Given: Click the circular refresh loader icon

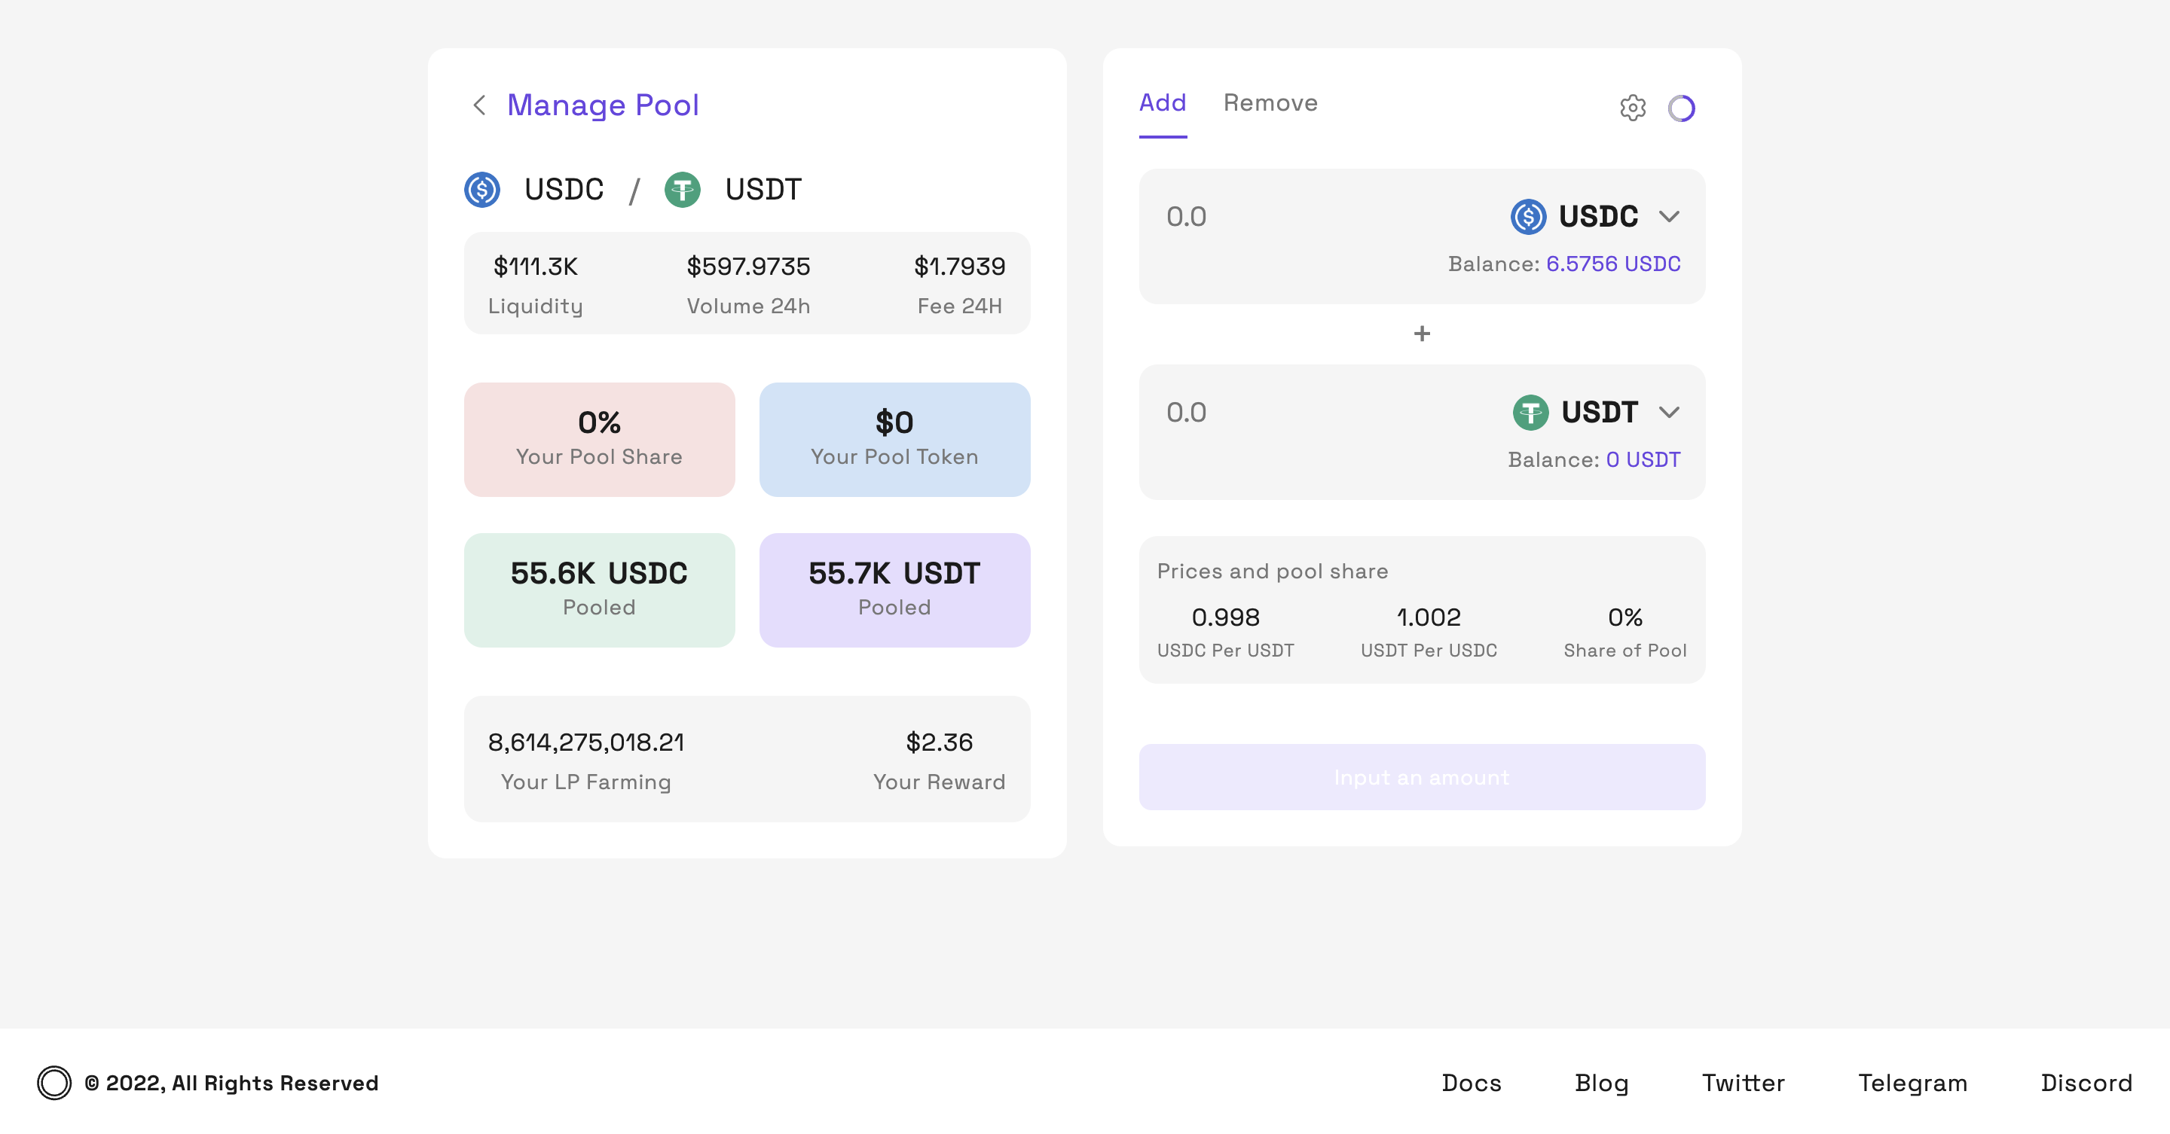Looking at the screenshot, I should pyautogui.click(x=1682, y=108).
